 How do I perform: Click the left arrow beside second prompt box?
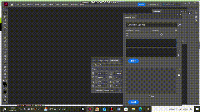179,55
